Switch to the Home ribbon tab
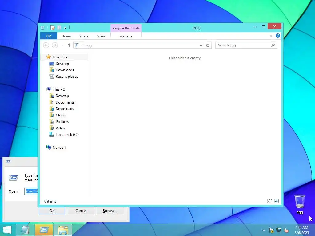315x236 pixels. coord(66,36)
